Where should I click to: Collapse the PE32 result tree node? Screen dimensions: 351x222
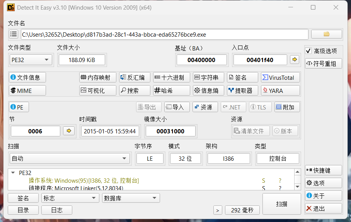click(x=13, y=173)
